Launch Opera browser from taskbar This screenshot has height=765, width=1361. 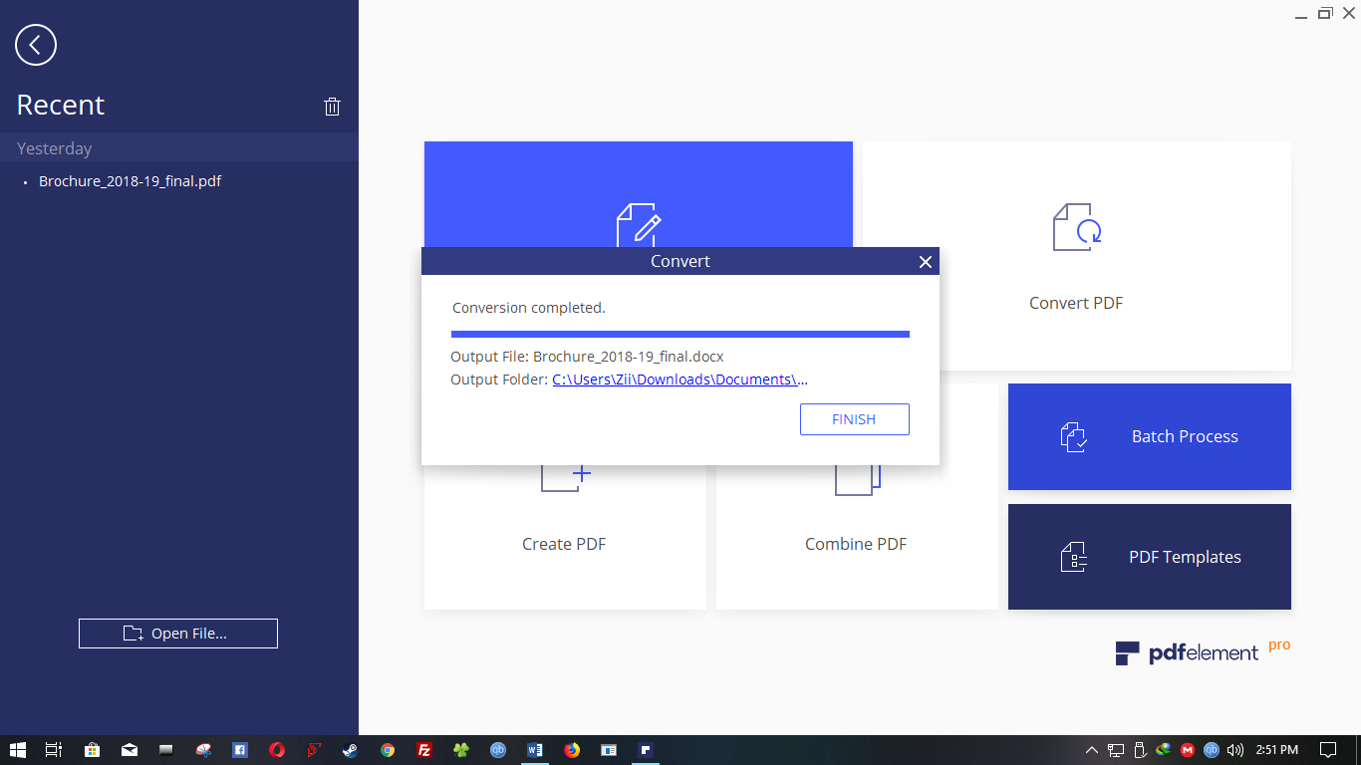pyautogui.click(x=276, y=750)
